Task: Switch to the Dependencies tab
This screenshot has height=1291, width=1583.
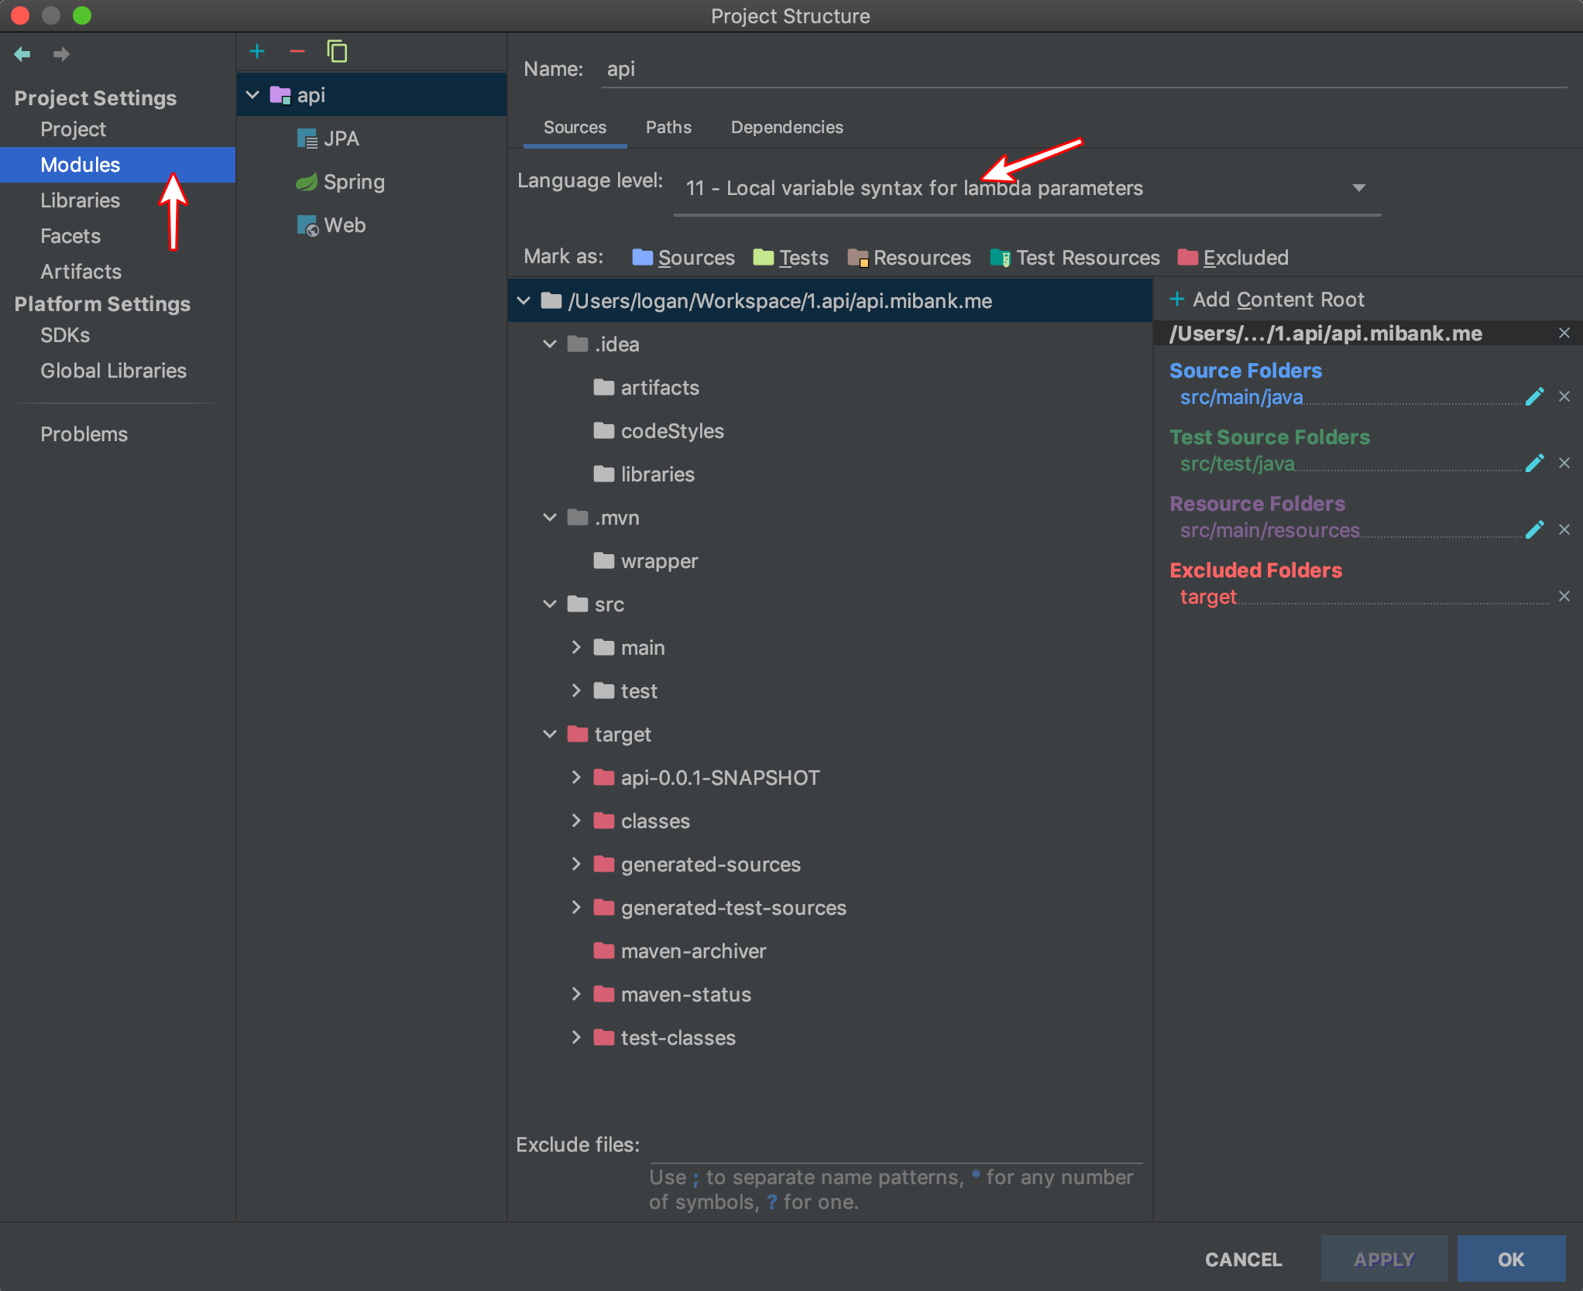Action: (786, 128)
